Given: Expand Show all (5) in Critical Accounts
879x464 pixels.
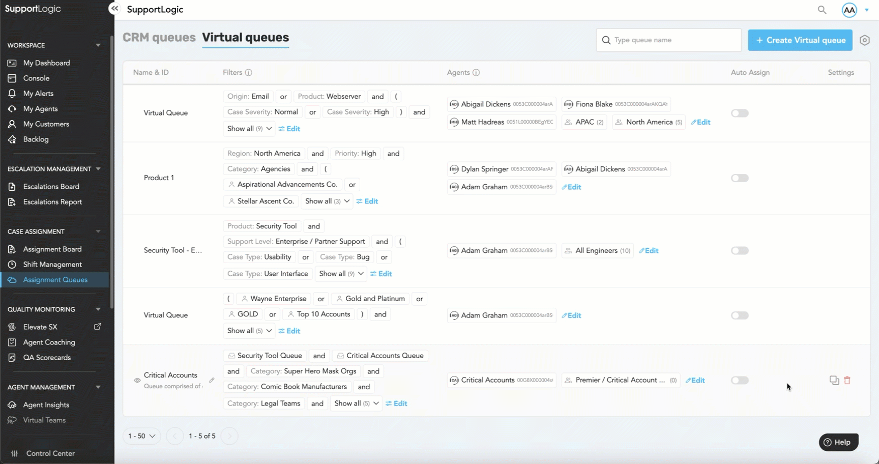Looking at the screenshot, I should [356, 403].
